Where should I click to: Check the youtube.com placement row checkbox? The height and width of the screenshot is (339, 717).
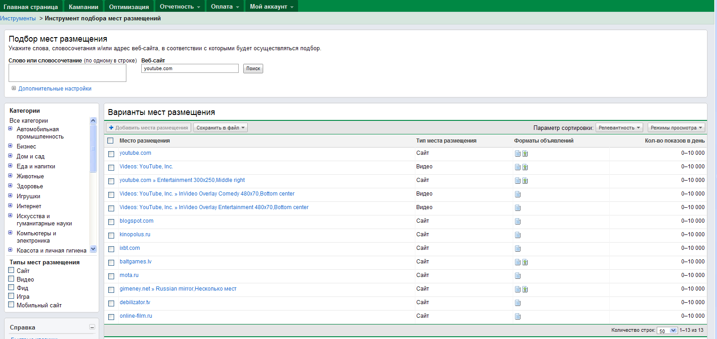point(111,154)
